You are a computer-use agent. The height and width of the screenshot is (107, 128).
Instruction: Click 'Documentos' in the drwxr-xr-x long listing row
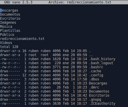tap(99, 91)
